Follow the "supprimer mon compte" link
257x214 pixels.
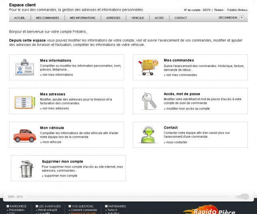tap(61, 176)
